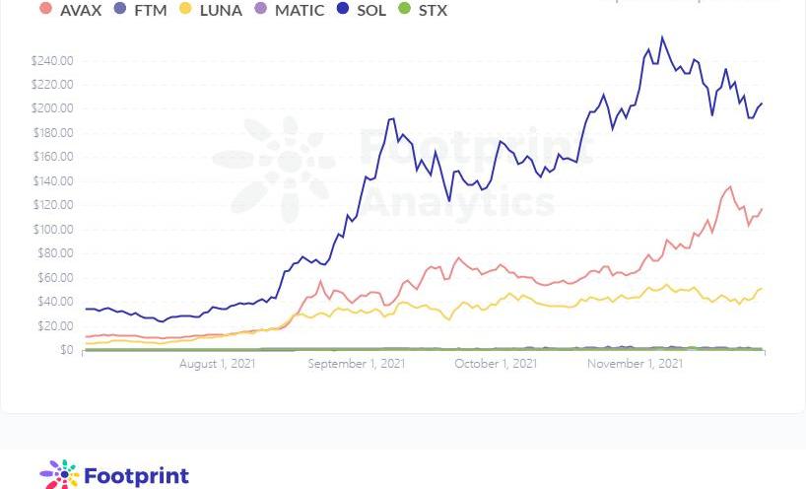Open the Footprint brand name link
Viewport: 806px width, 489px height.
coord(136,476)
